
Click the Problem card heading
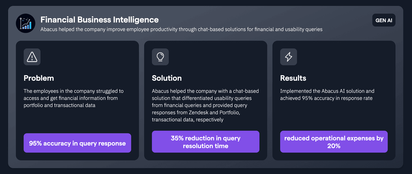pyautogui.click(x=39, y=78)
